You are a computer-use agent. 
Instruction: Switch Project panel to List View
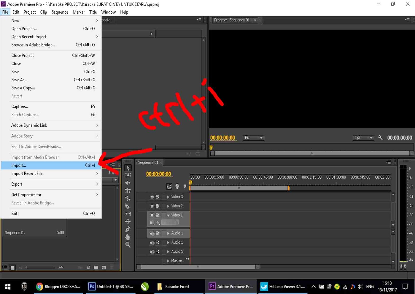tap(4, 267)
